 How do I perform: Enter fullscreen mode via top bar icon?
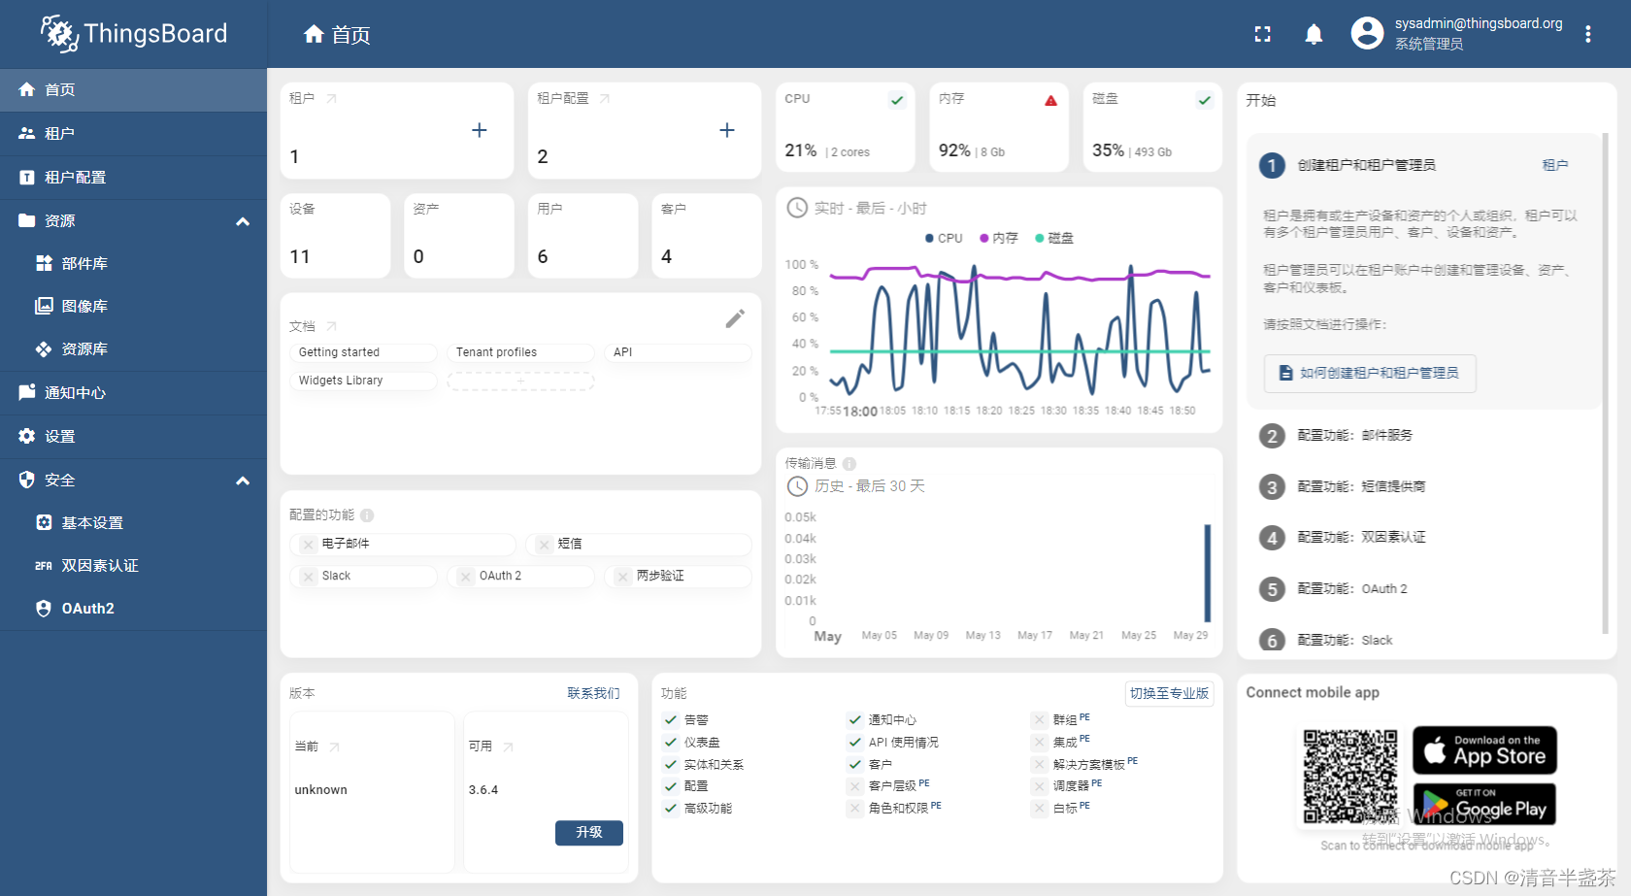point(1262,33)
